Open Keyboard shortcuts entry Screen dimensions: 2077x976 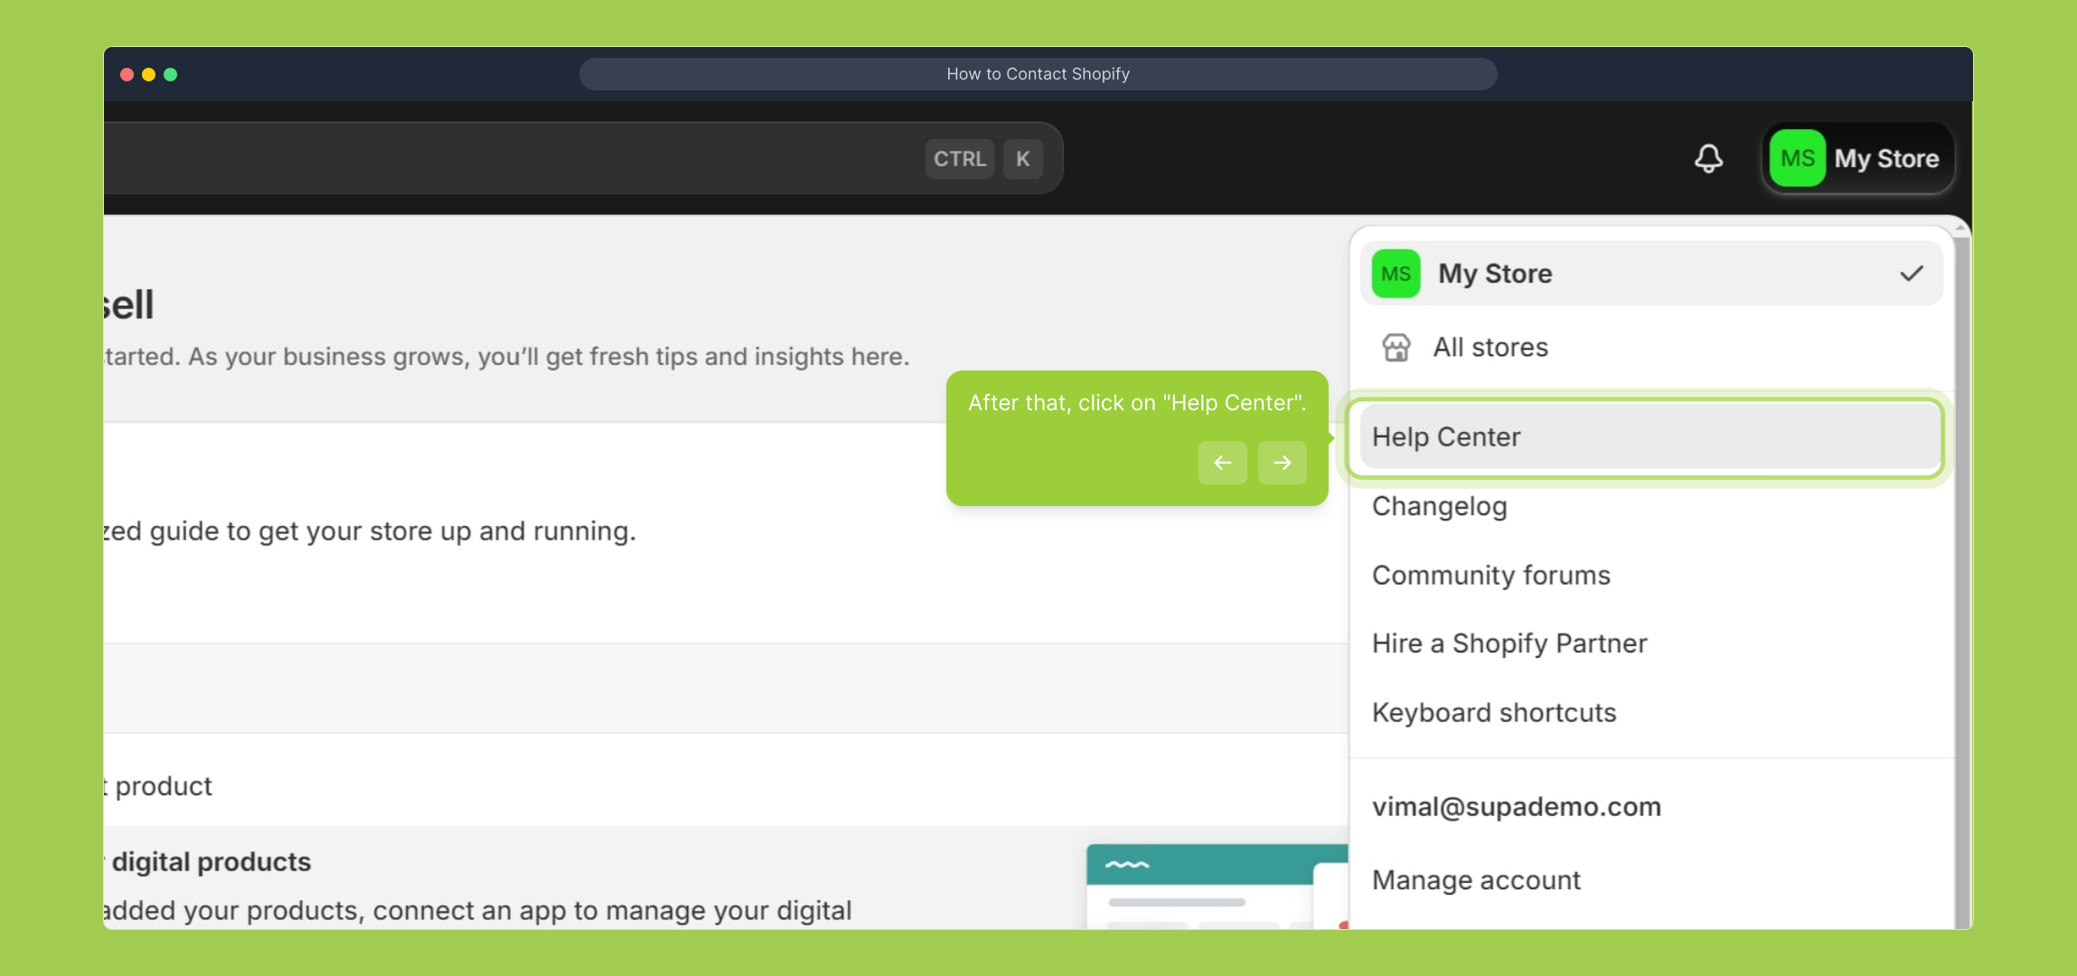pos(1493,713)
